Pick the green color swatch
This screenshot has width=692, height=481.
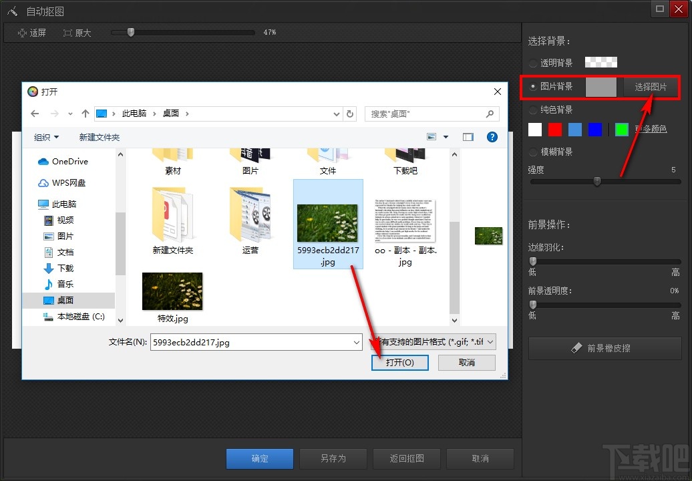[621, 130]
